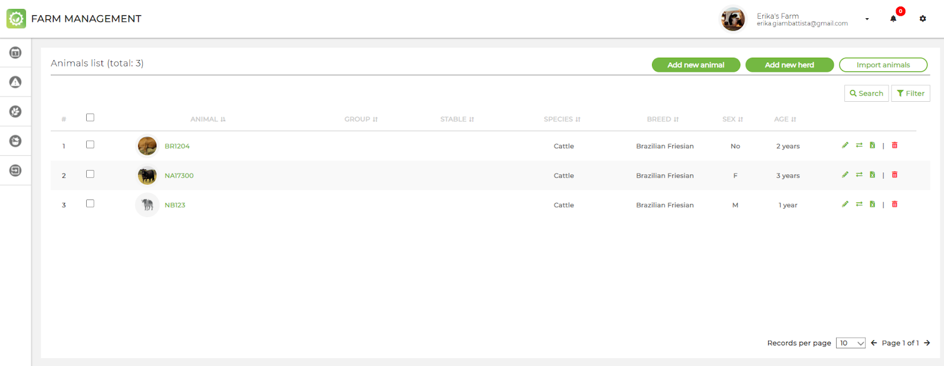Open the Filter button

[910, 94]
